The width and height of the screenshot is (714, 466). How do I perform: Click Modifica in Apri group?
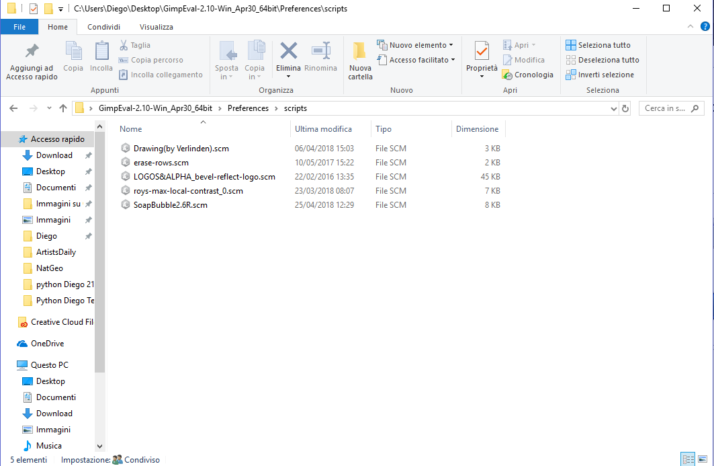pyautogui.click(x=524, y=60)
